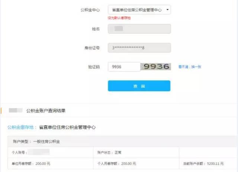Screen dimensions: 238x172
Task: Open the 公积金中心 dropdown list
Action: click(139, 10)
